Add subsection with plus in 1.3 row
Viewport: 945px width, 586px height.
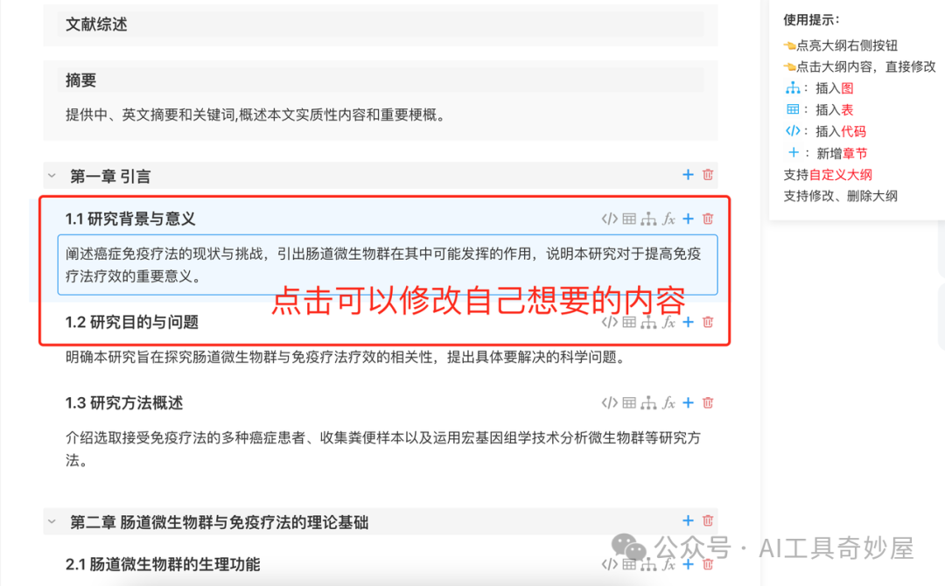[x=688, y=403]
